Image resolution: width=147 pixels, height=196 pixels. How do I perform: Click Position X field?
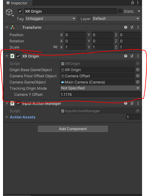click(x=75, y=35)
